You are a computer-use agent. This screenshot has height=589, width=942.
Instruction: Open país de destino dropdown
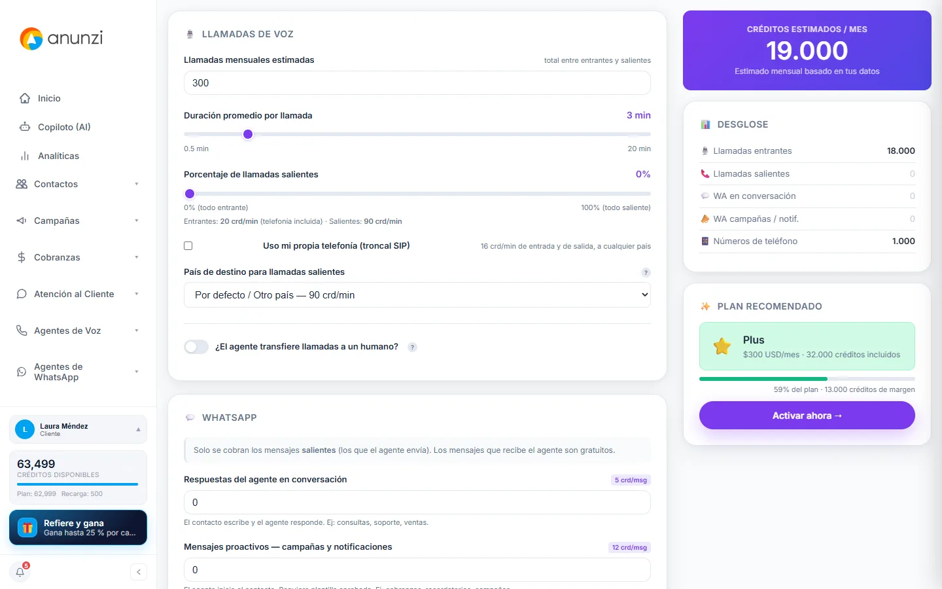tap(417, 295)
